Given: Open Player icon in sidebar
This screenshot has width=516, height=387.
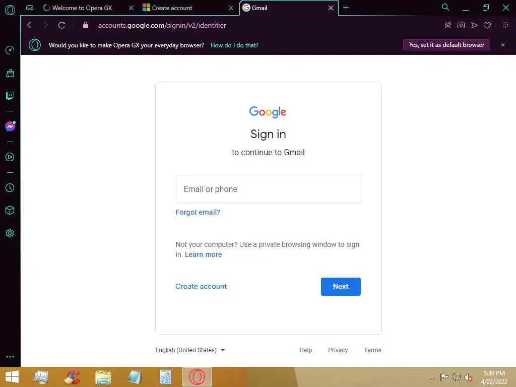Looking at the screenshot, I should click(10, 157).
